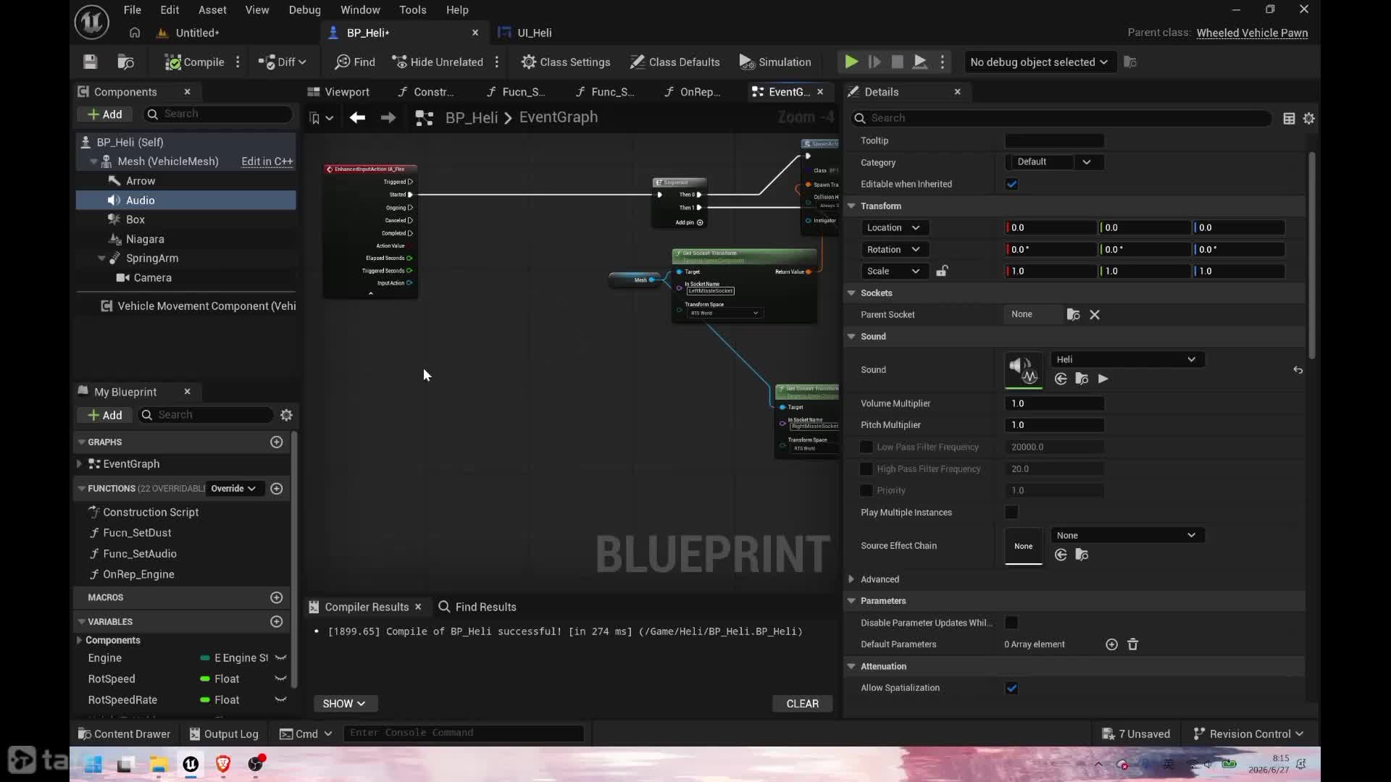Compile the BP_Heli blueprint
The width and height of the screenshot is (1391, 782).
pyautogui.click(x=194, y=62)
